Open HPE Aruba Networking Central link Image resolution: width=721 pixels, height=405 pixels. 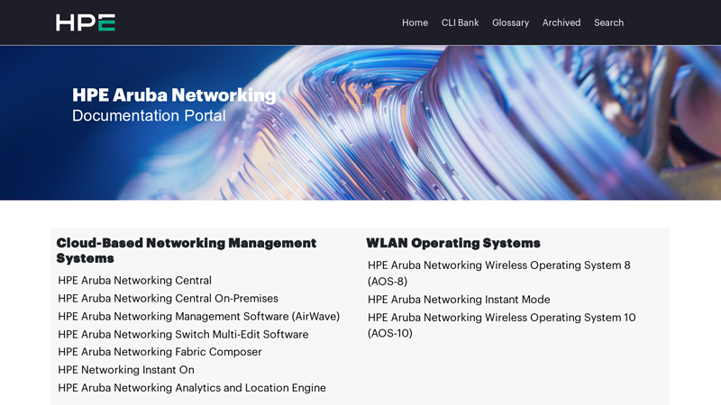point(134,280)
